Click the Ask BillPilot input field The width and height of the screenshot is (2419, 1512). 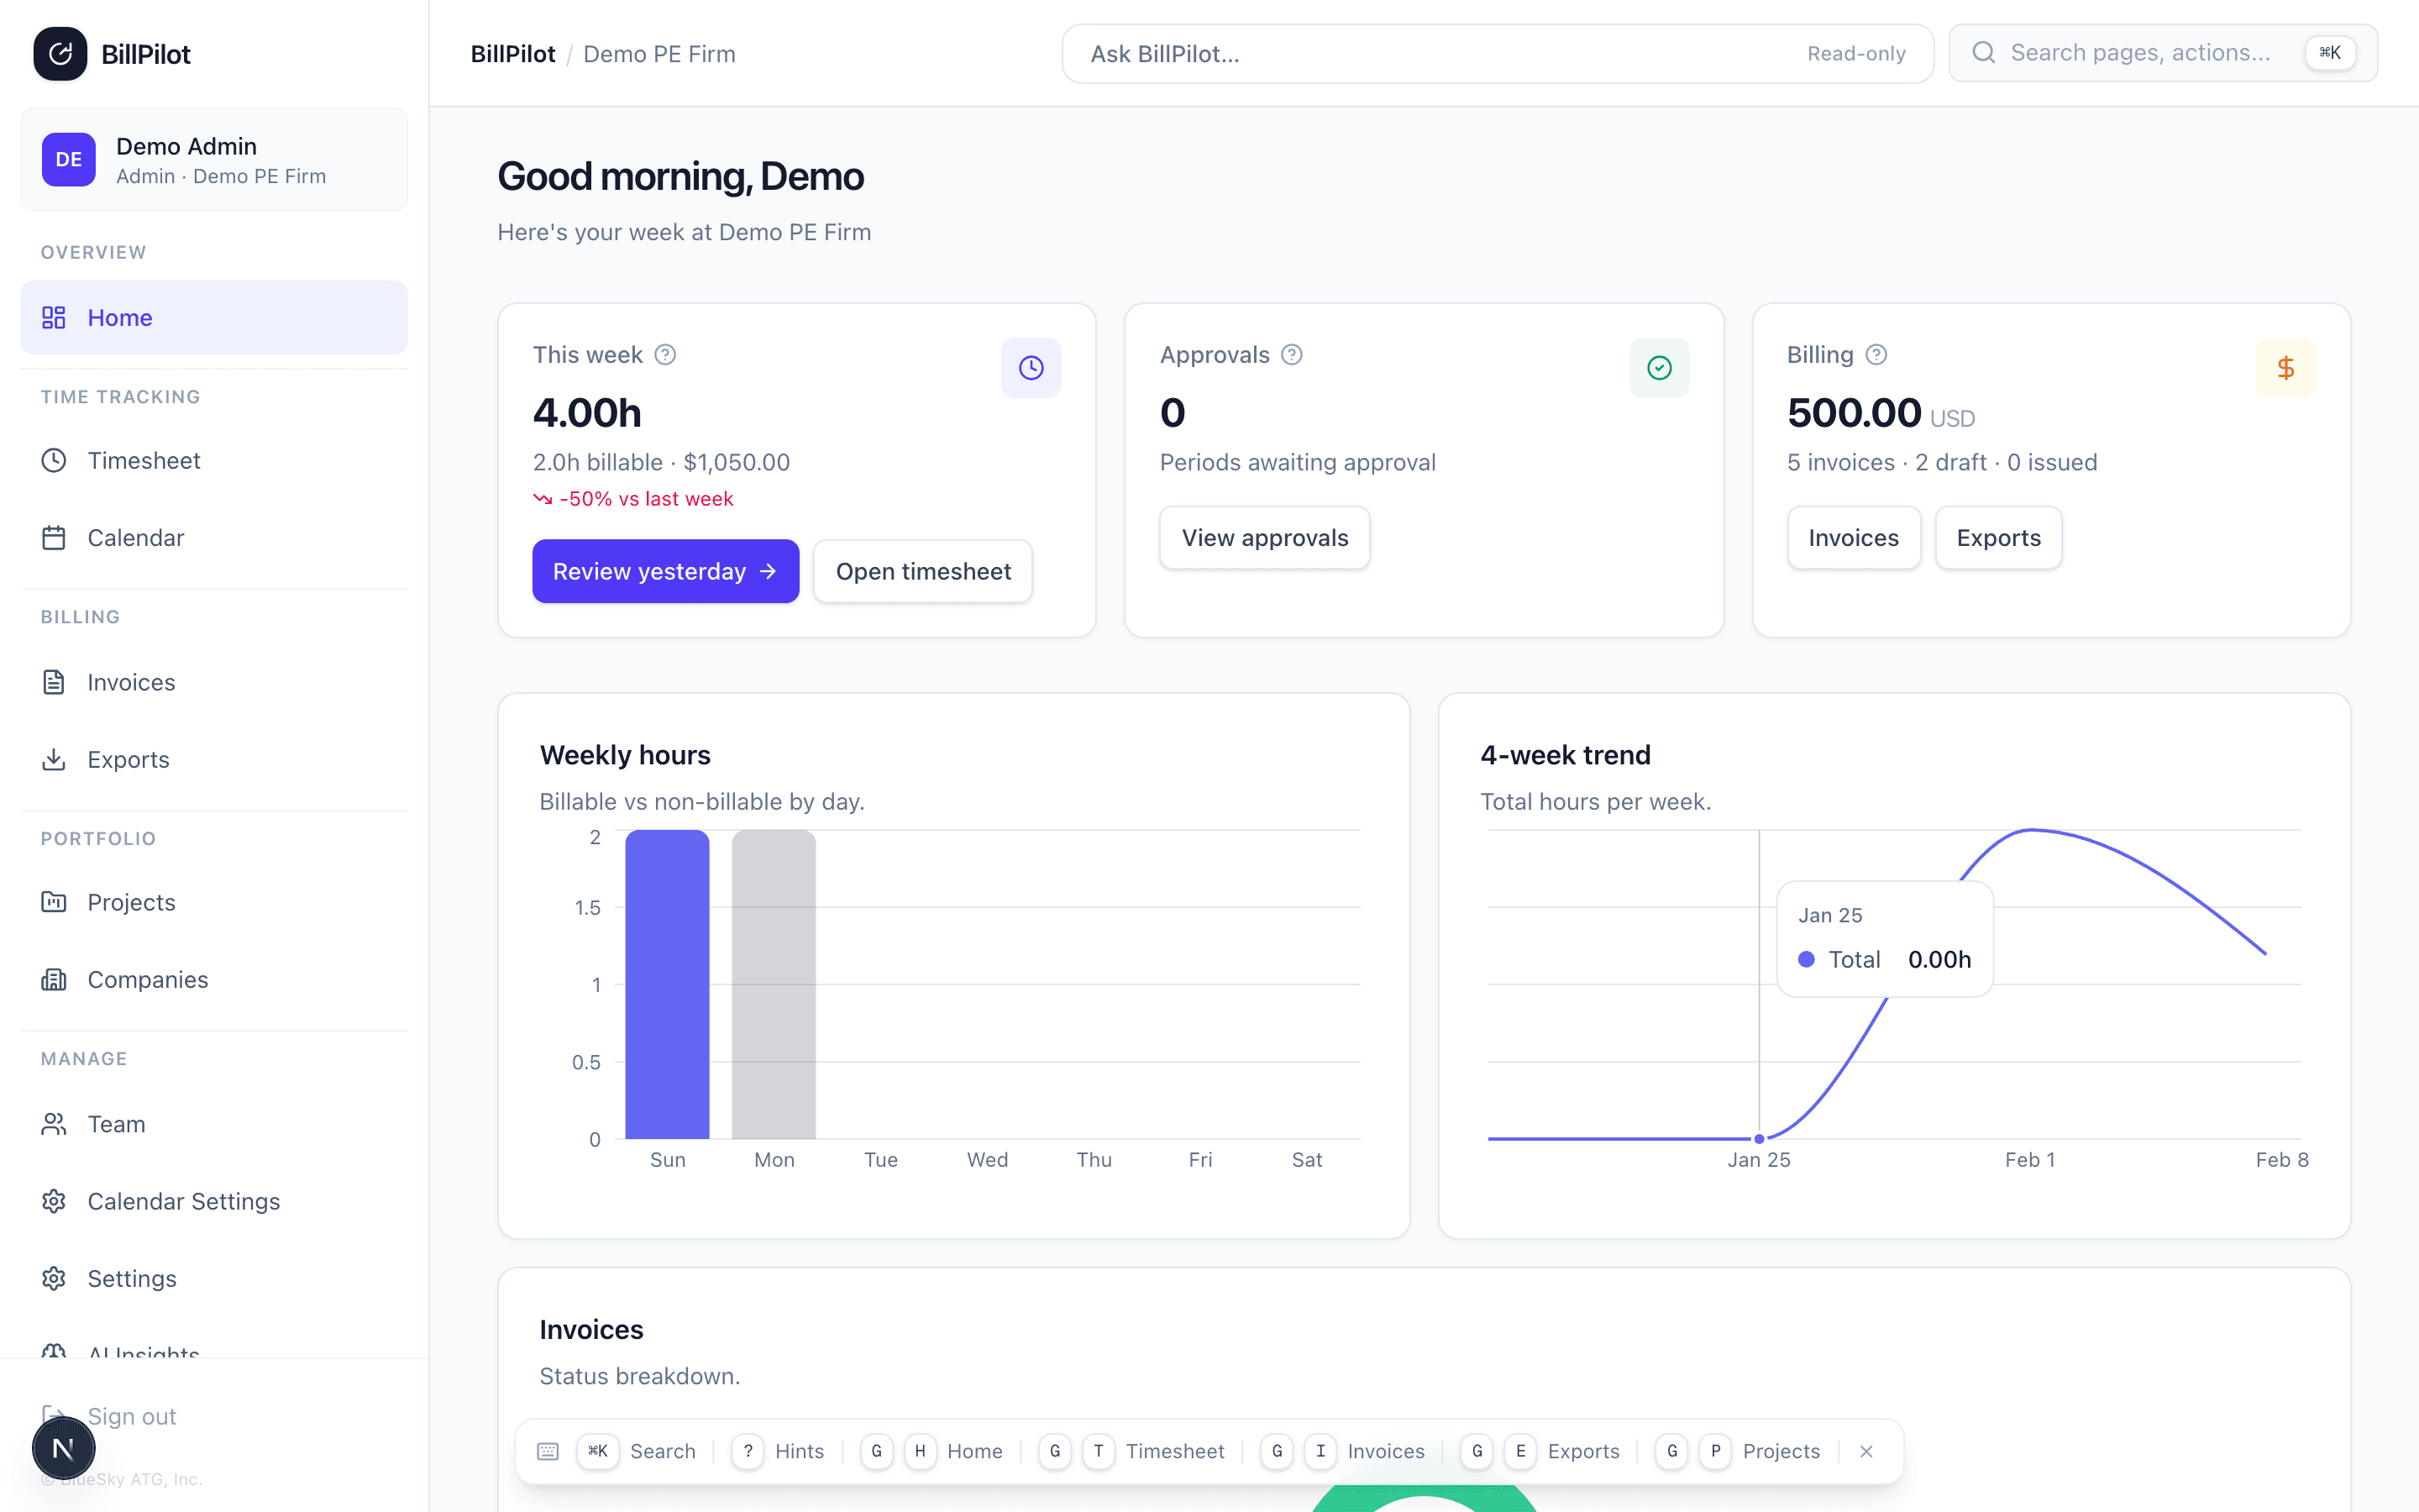click(x=1399, y=53)
